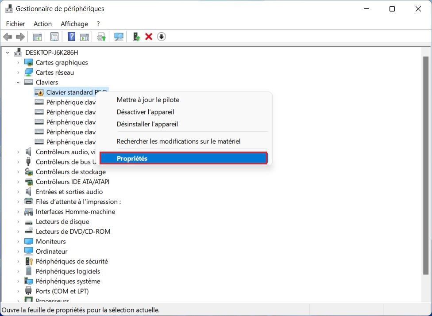Click the forward navigation arrow
Viewport: 432px width, 316px height.
[20, 36]
